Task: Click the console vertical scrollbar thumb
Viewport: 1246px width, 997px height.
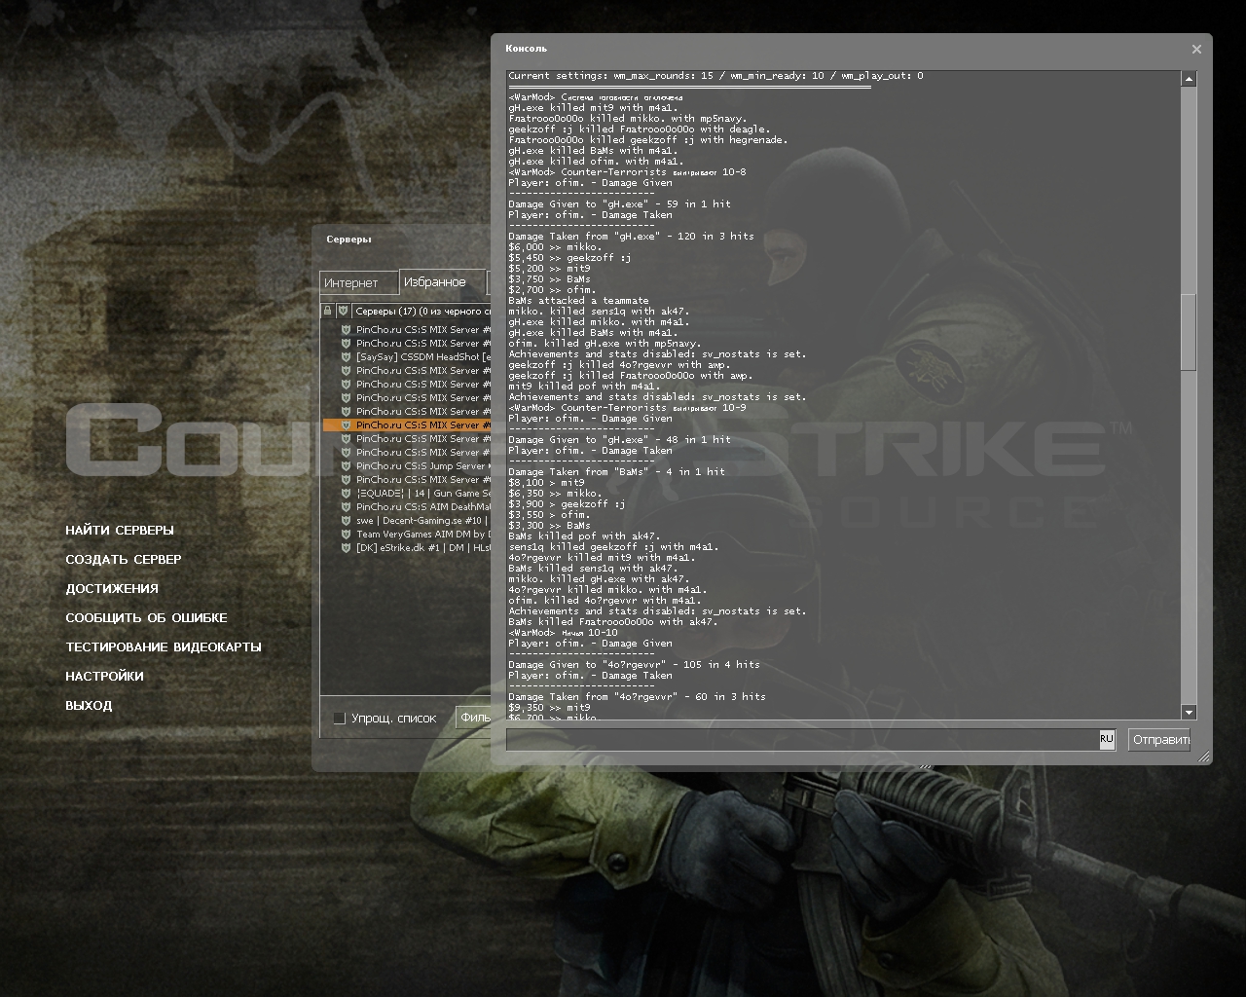Action: pos(1189,331)
